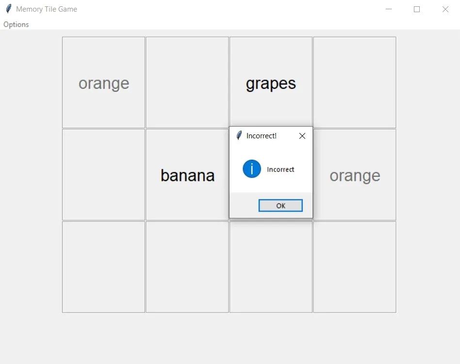Click the Incorrect! dialog title text
This screenshot has height=364, width=460.
[262, 136]
